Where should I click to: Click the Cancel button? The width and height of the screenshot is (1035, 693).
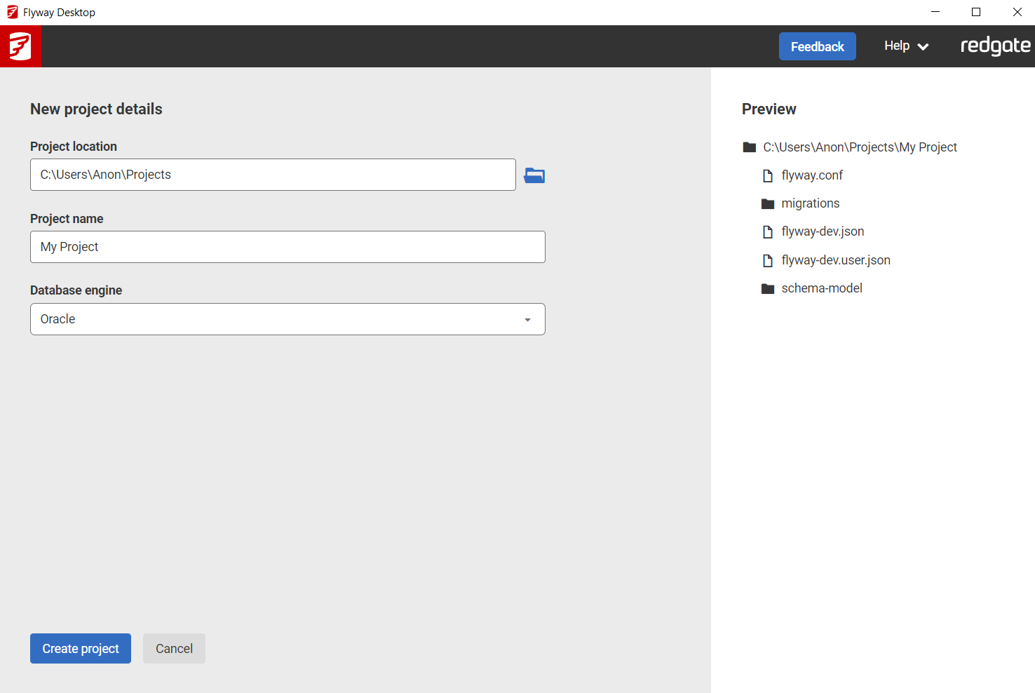[x=174, y=648]
